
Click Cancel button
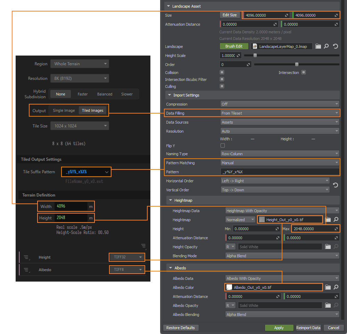(333, 328)
